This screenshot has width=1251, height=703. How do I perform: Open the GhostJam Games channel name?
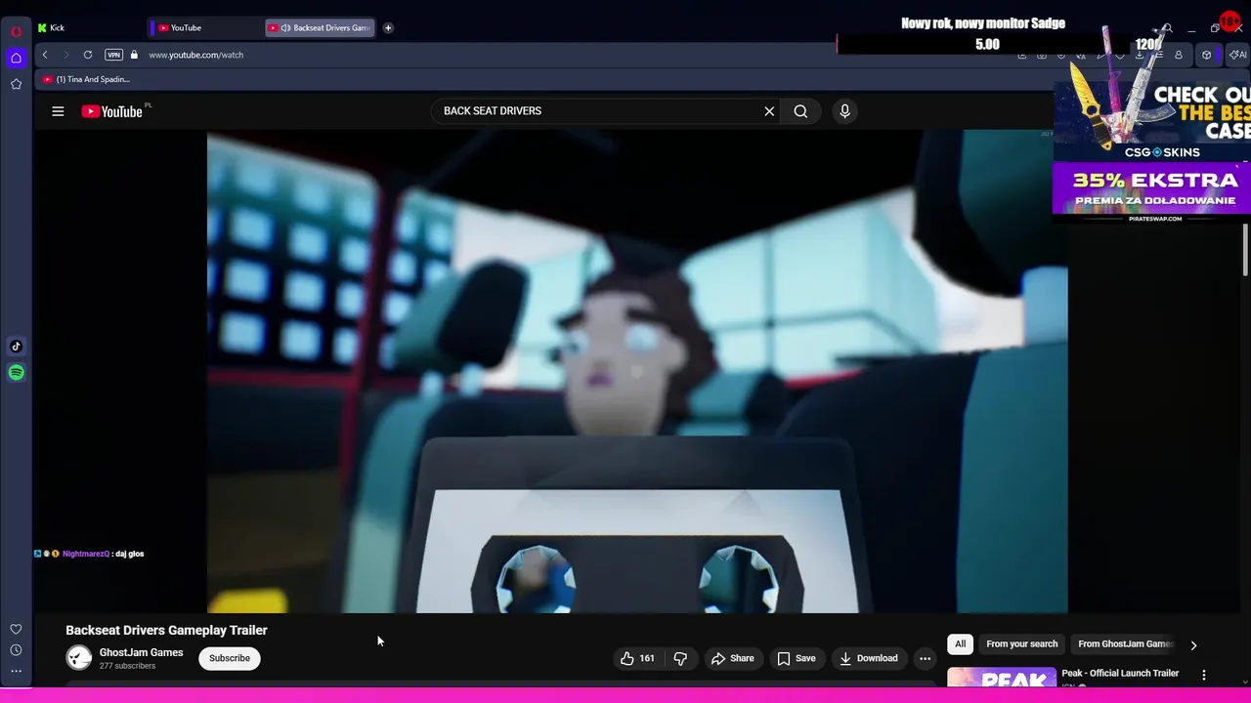(141, 652)
